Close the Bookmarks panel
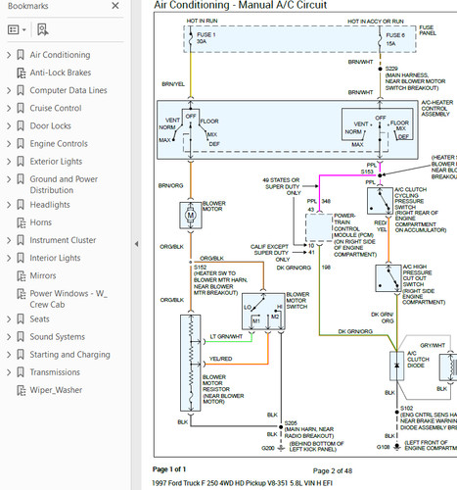This screenshot has height=490, width=457. [115, 6]
